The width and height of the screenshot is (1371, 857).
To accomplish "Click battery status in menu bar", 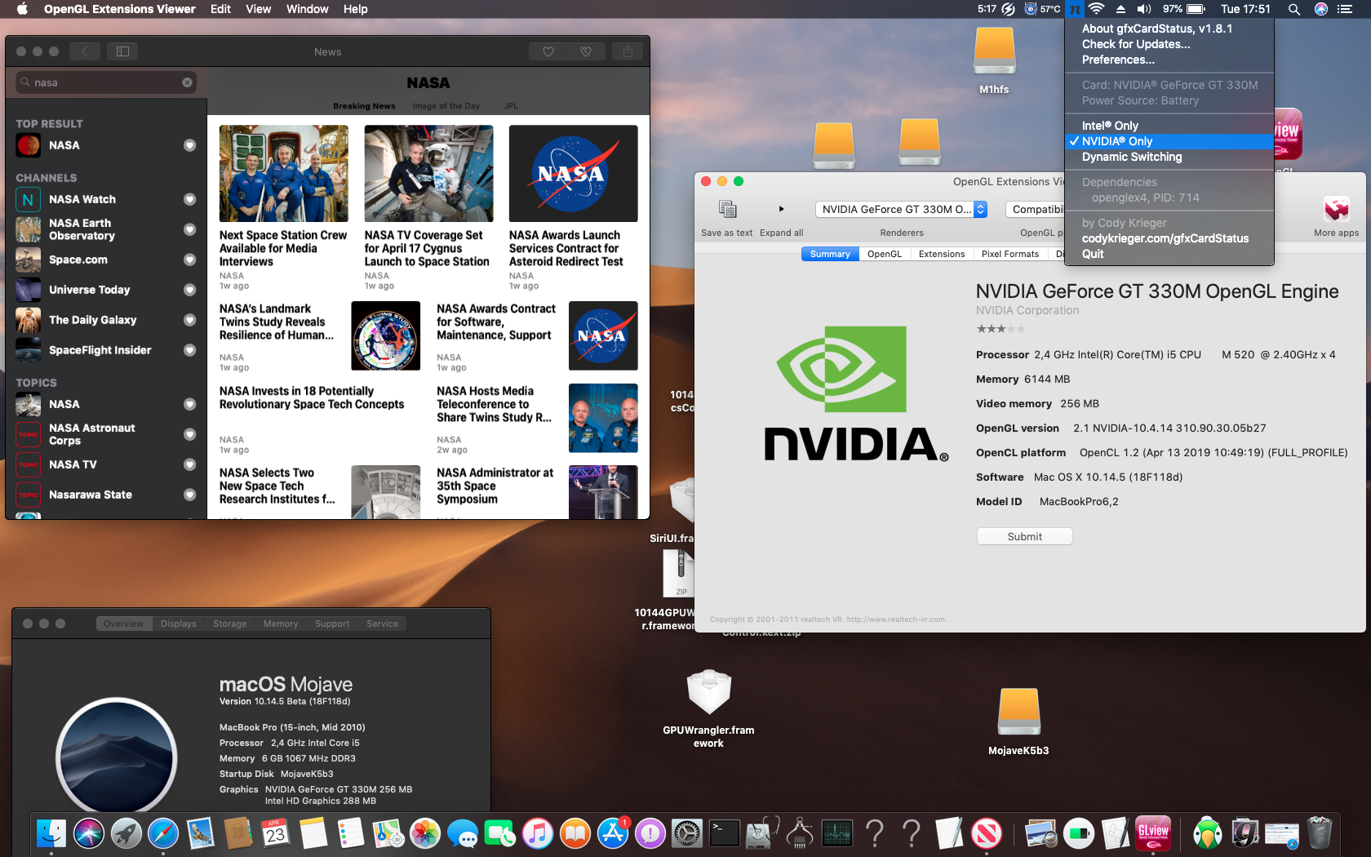I will coord(1183,9).
